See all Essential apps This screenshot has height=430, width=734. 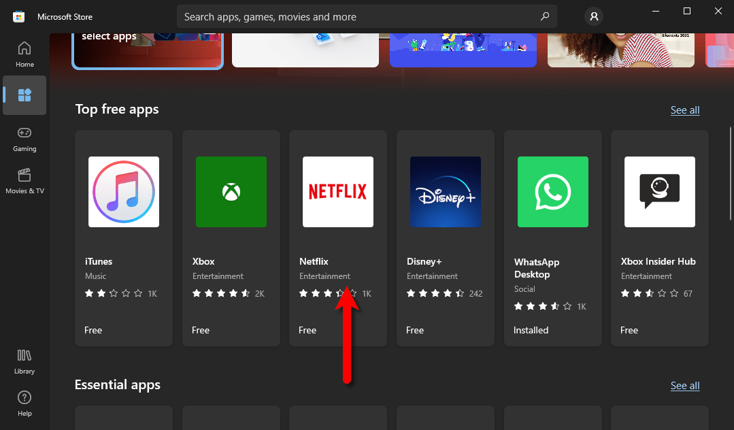(685, 386)
